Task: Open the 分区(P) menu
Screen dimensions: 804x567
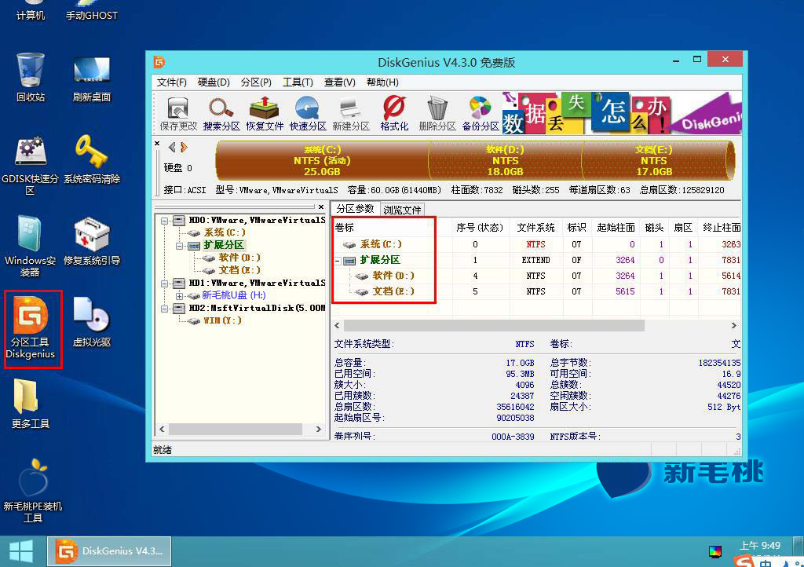Action: pos(256,82)
